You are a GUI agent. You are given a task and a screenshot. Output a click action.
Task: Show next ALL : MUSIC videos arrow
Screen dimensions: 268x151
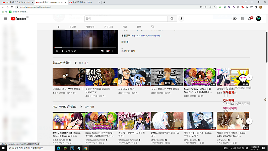[249, 121]
